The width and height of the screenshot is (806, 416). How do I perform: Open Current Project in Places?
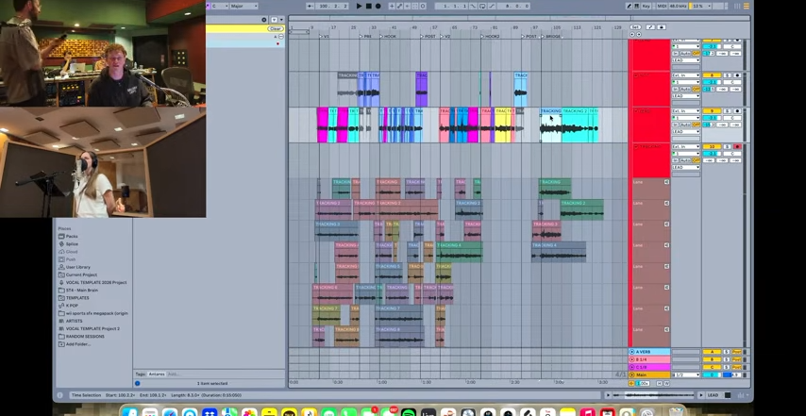pos(81,275)
